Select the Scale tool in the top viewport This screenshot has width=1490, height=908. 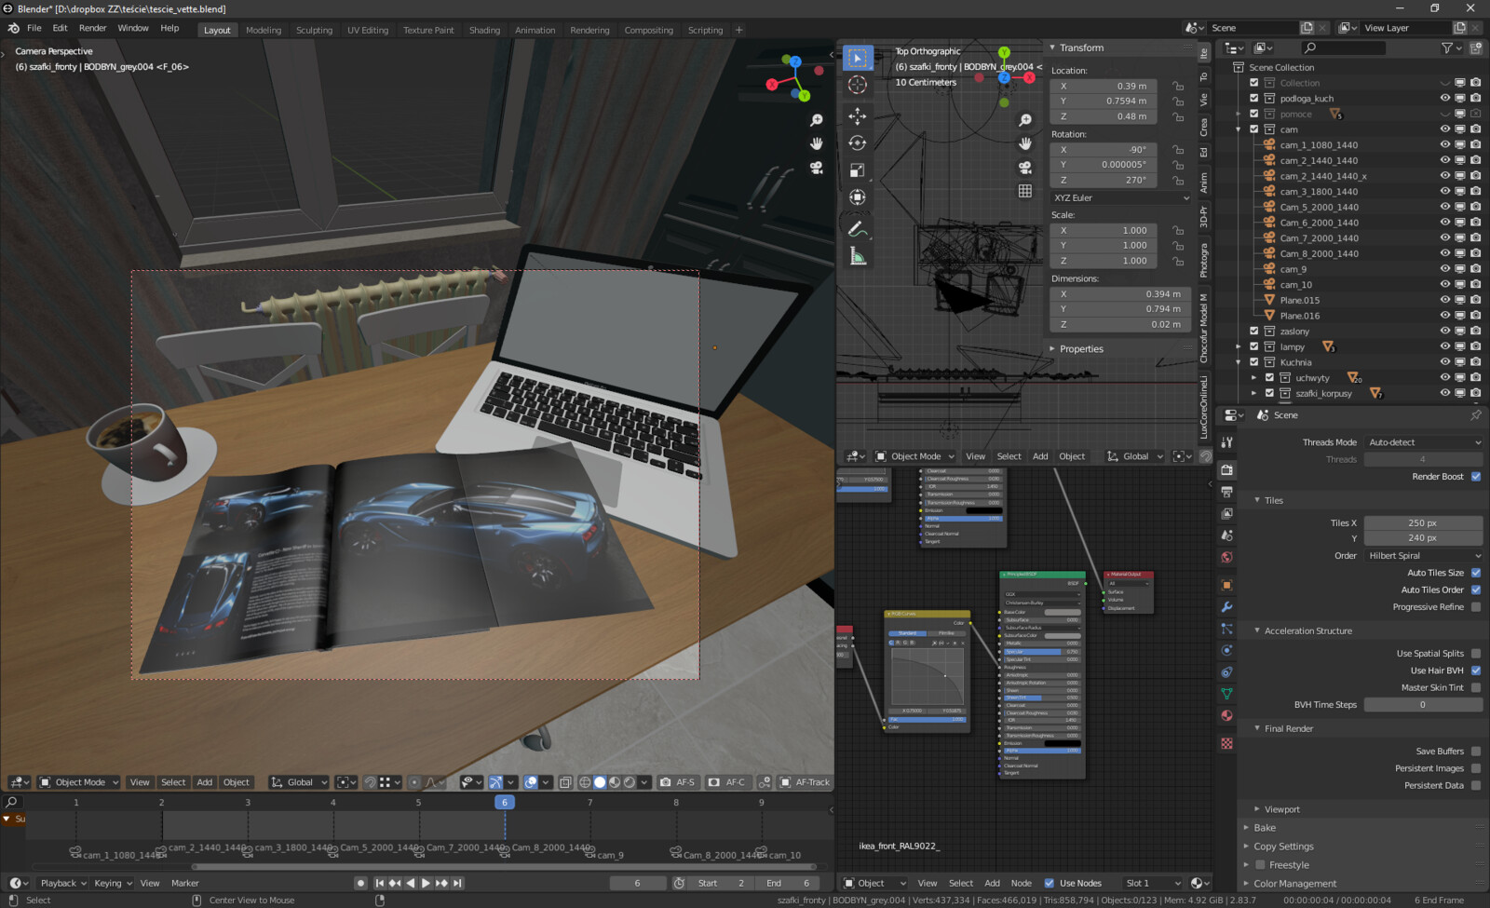[858, 169]
